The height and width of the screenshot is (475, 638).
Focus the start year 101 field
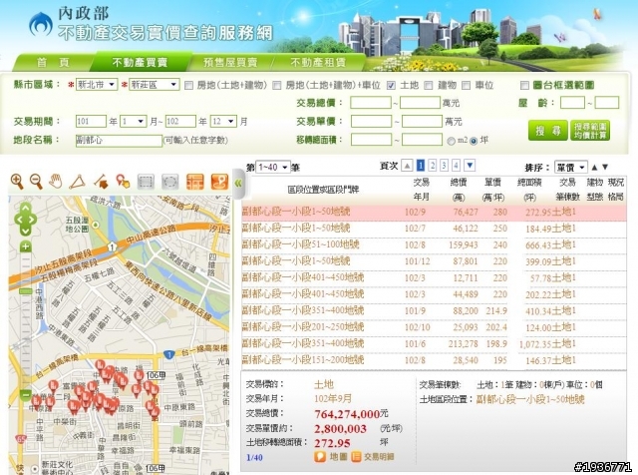[91, 122]
